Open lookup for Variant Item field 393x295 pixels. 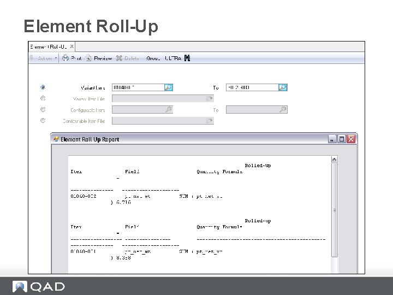169,87
